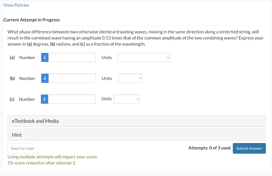Expand the part (b) Units dropdown
272x176 pixels.
pyautogui.click(x=130, y=78)
